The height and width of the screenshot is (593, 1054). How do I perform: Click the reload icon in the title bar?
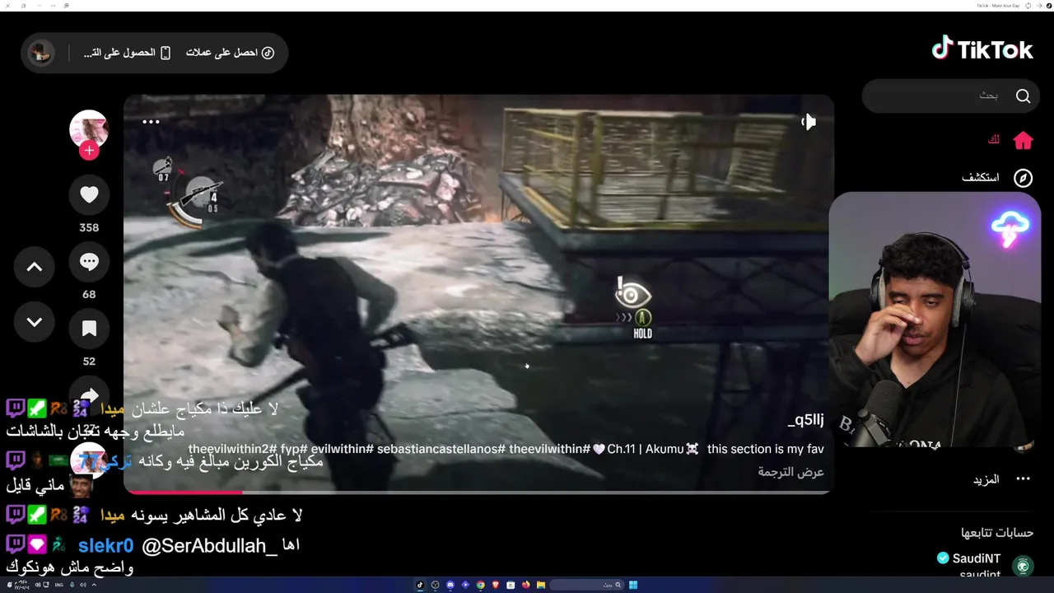click(1028, 6)
